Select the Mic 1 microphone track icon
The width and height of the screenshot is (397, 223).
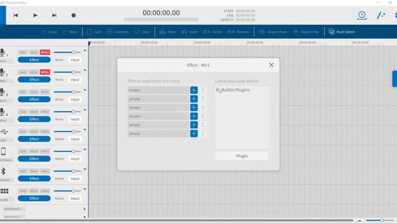[2, 53]
